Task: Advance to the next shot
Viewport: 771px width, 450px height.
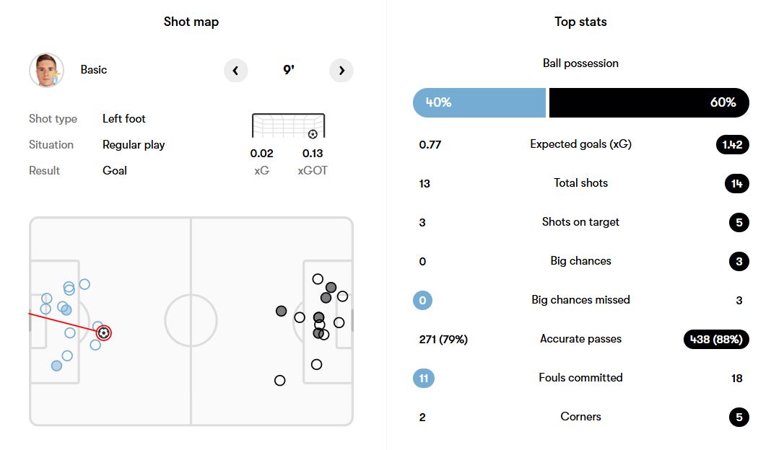Action: (x=341, y=71)
